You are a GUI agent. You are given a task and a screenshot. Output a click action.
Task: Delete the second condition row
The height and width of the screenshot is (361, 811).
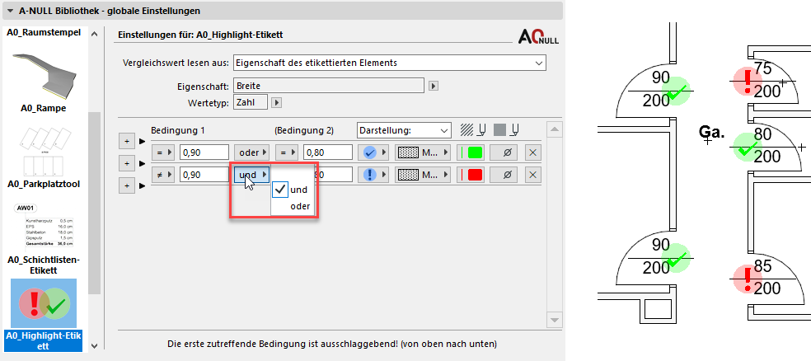coord(532,175)
